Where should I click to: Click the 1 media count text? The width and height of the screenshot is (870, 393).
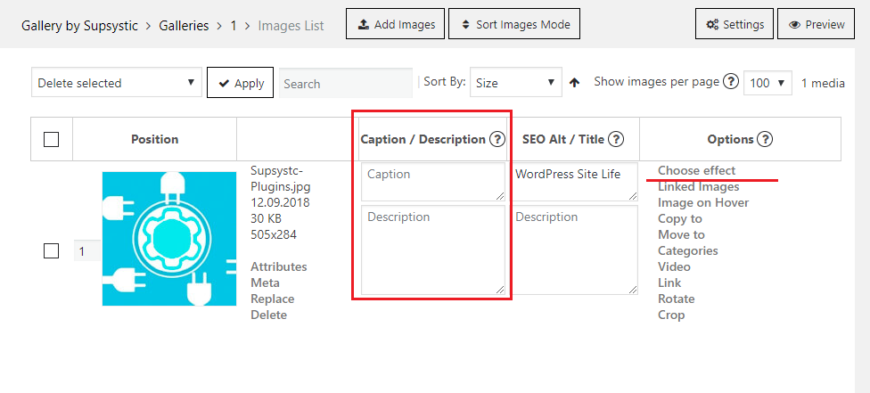[x=823, y=83]
